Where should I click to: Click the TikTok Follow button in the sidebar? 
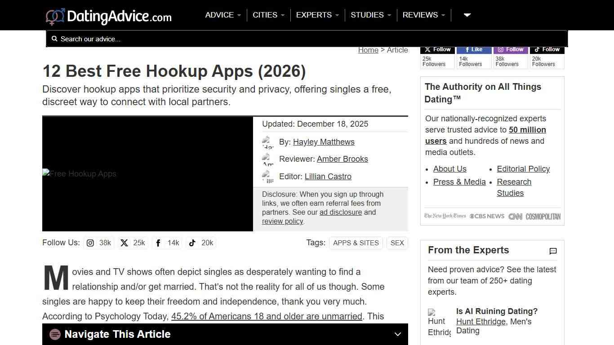coord(547,49)
